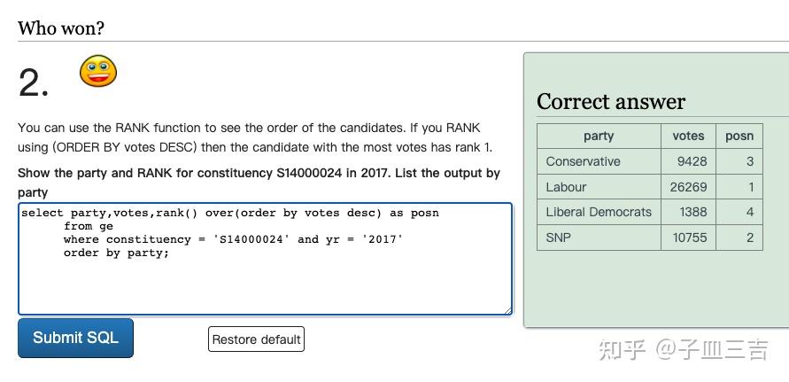Image resolution: width=789 pixels, height=382 pixels.
Task: Click the question number 2
Action: (34, 84)
